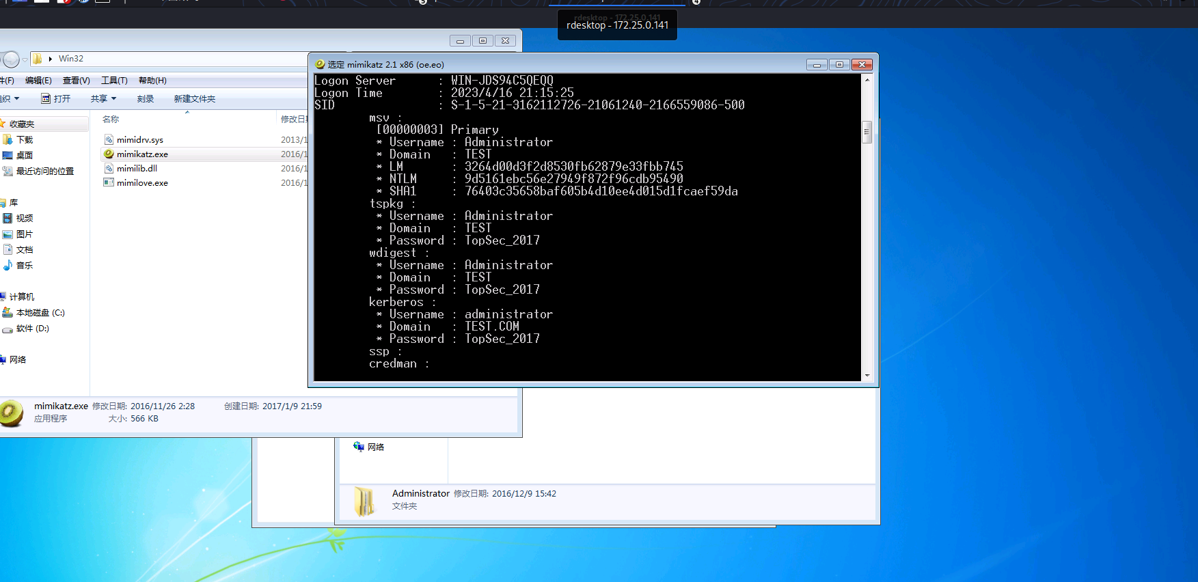The height and width of the screenshot is (582, 1198).
Task: Click the Administrator folder icon in bottom pane
Action: (x=364, y=501)
